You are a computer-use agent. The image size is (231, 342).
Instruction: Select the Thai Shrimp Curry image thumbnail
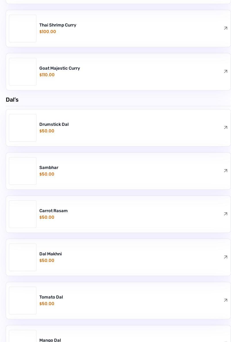23,29
